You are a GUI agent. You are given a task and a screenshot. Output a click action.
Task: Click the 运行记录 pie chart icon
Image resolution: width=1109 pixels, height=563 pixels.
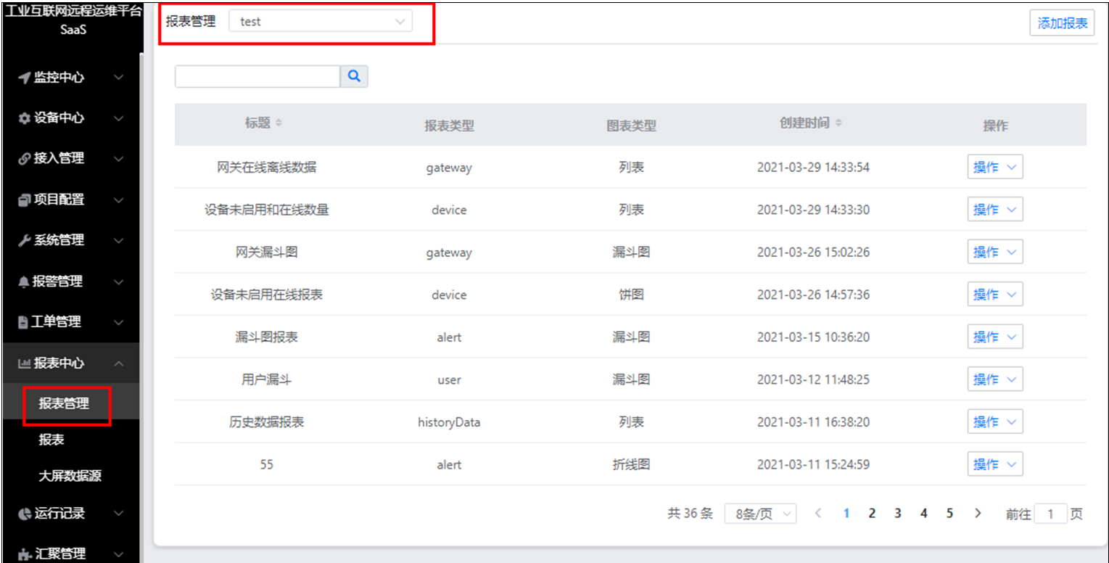click(25, 514)
